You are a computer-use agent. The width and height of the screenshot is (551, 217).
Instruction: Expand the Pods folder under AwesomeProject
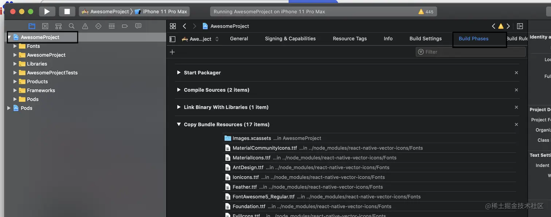pyautogui.click(x=15, y=99)
